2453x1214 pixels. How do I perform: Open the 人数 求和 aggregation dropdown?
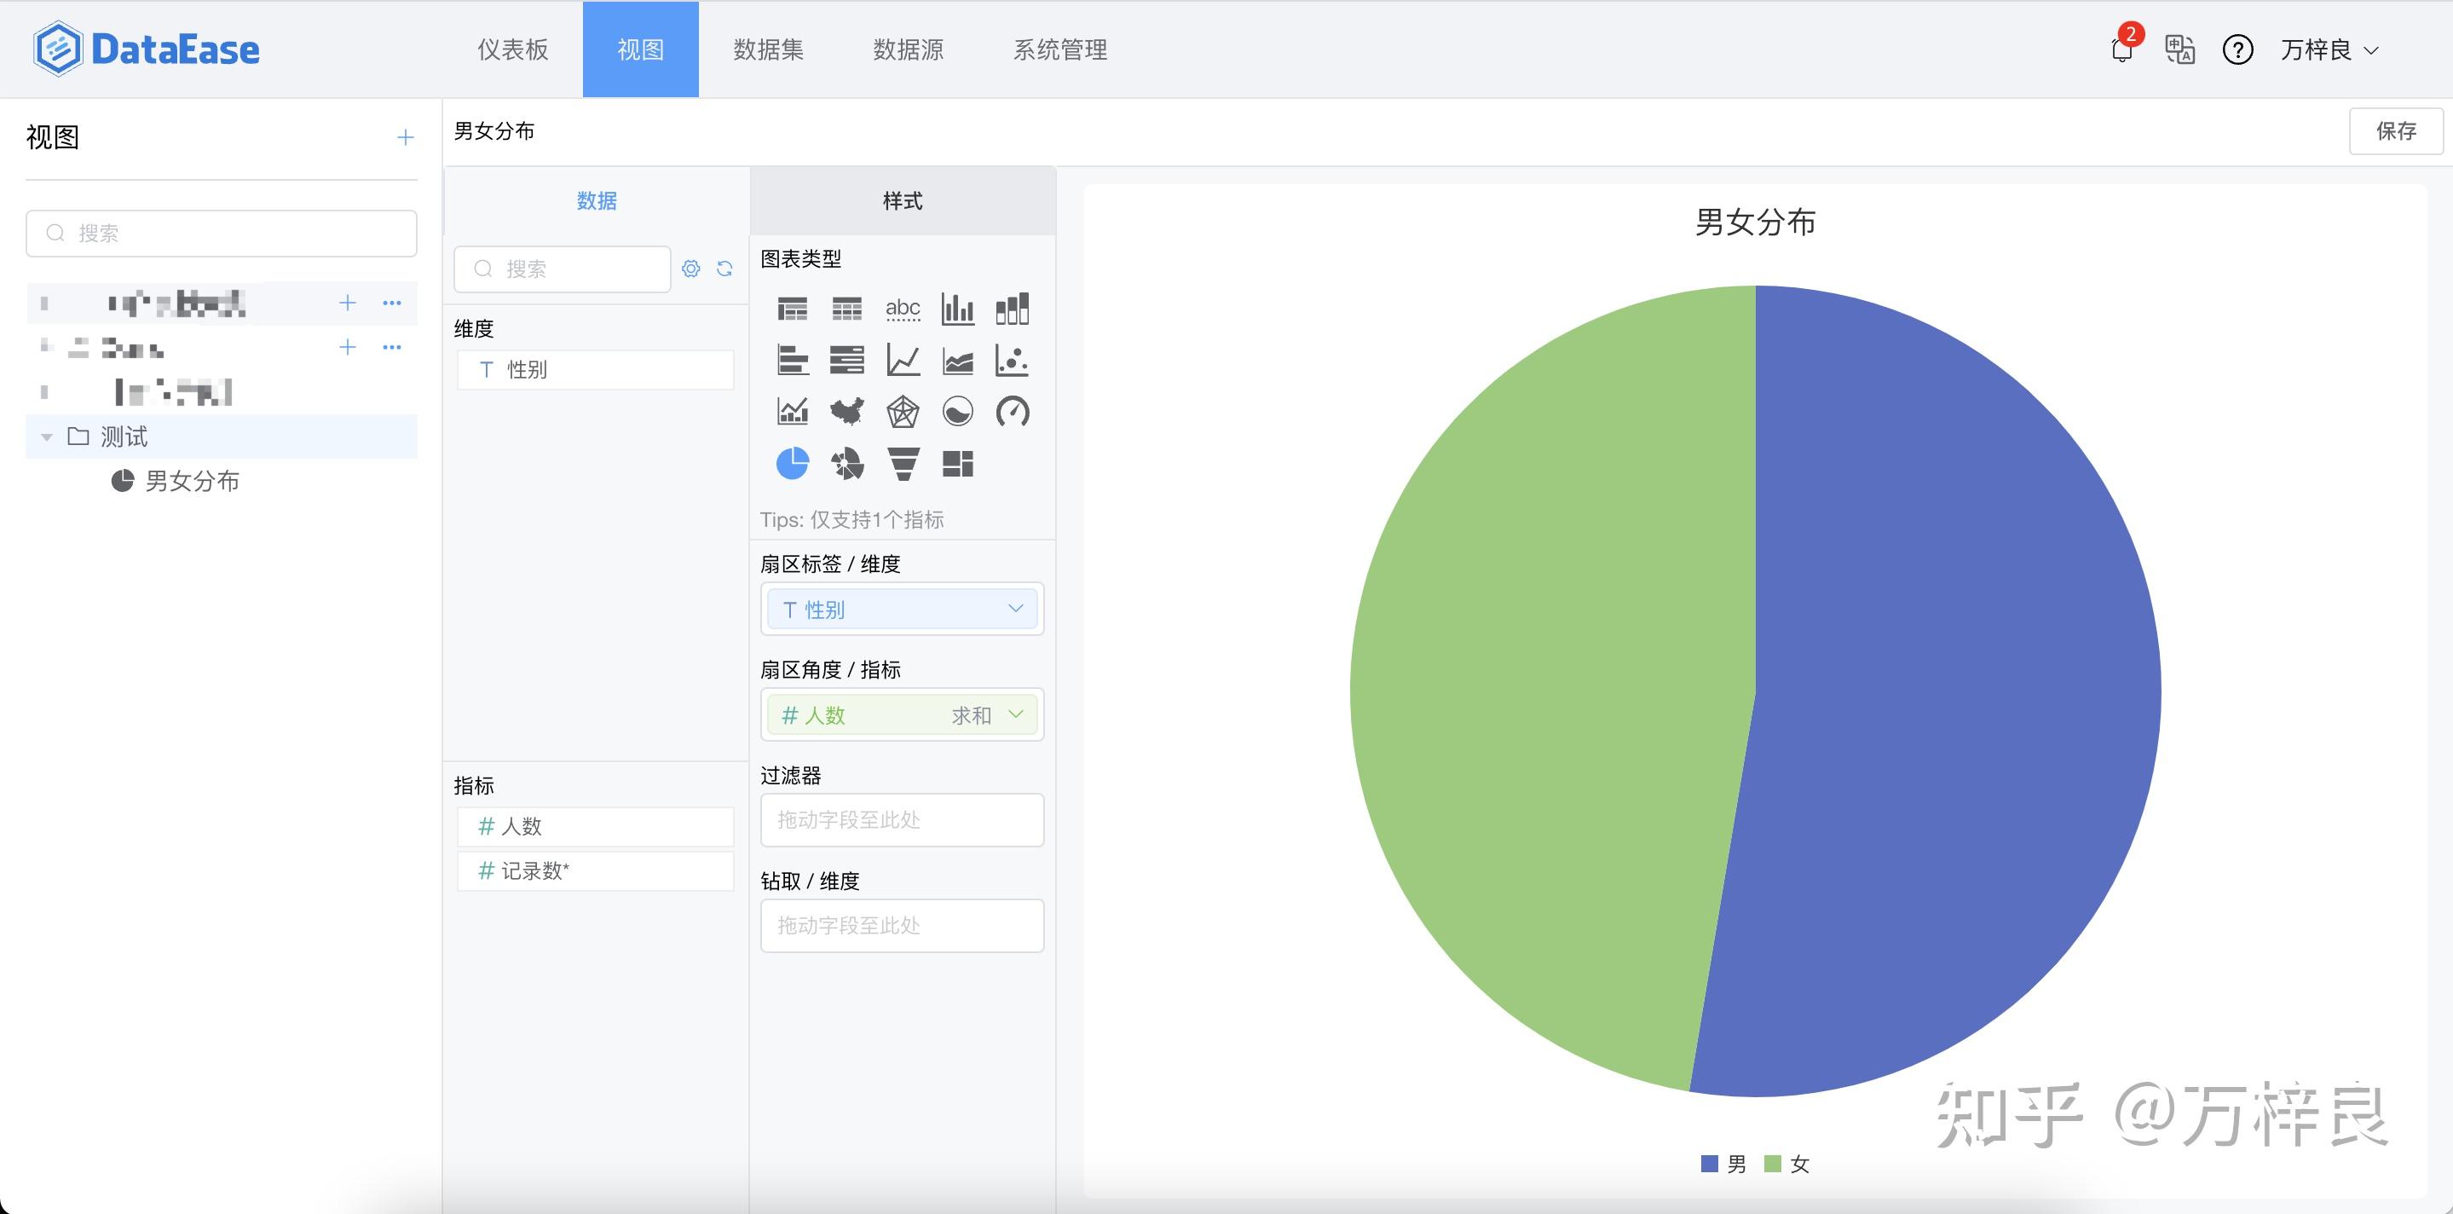pyautogui.click(x=903, y=715)
